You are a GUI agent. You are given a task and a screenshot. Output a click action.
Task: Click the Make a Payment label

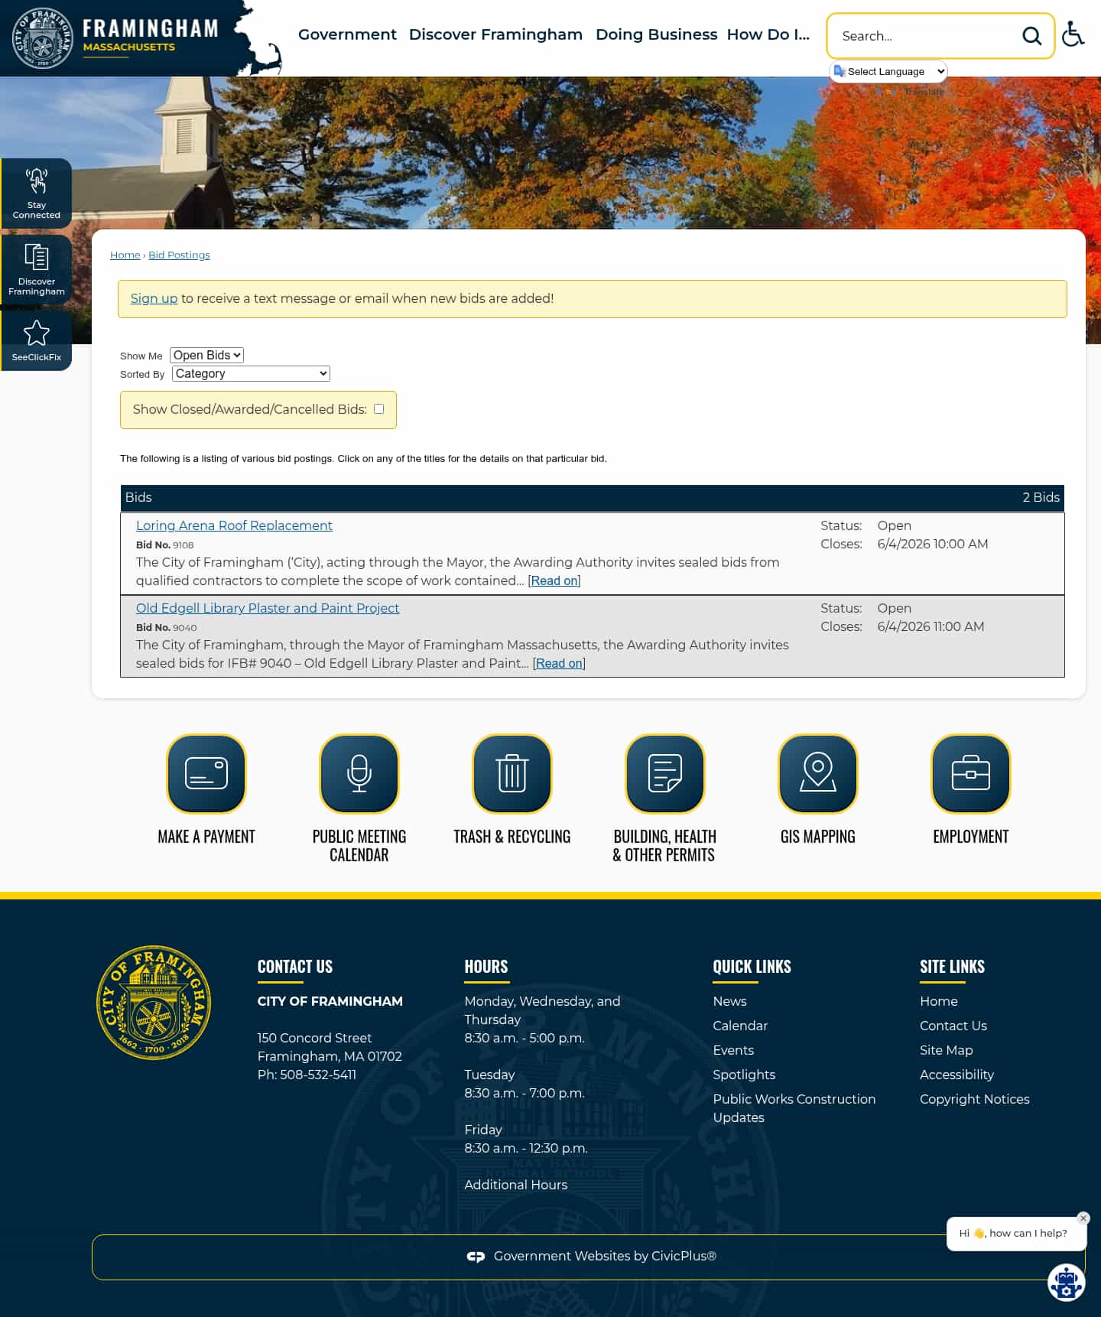point(206,837)
